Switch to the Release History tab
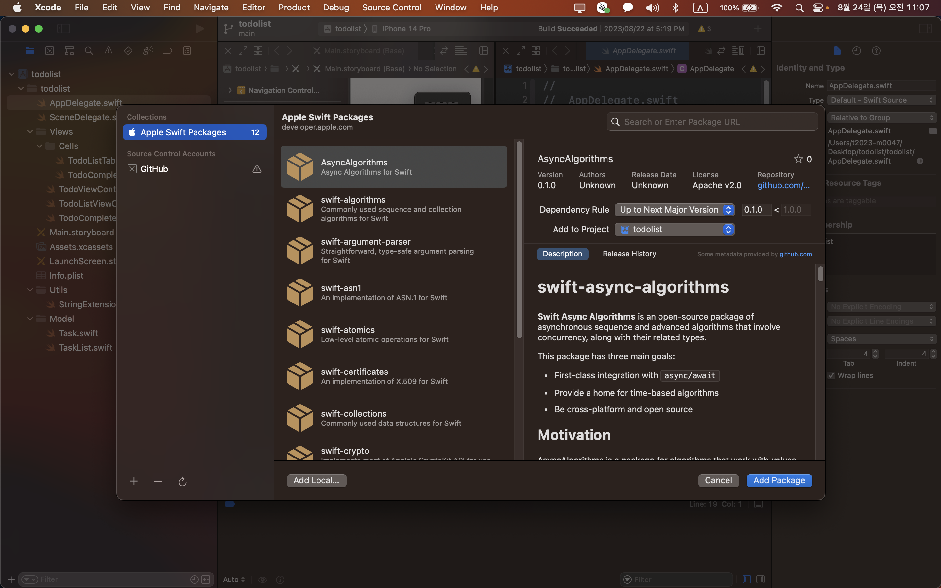 (x=629, y=254)
